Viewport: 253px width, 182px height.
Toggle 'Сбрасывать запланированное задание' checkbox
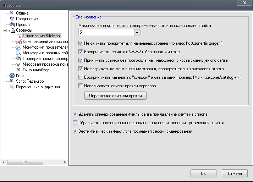point(75,123)
